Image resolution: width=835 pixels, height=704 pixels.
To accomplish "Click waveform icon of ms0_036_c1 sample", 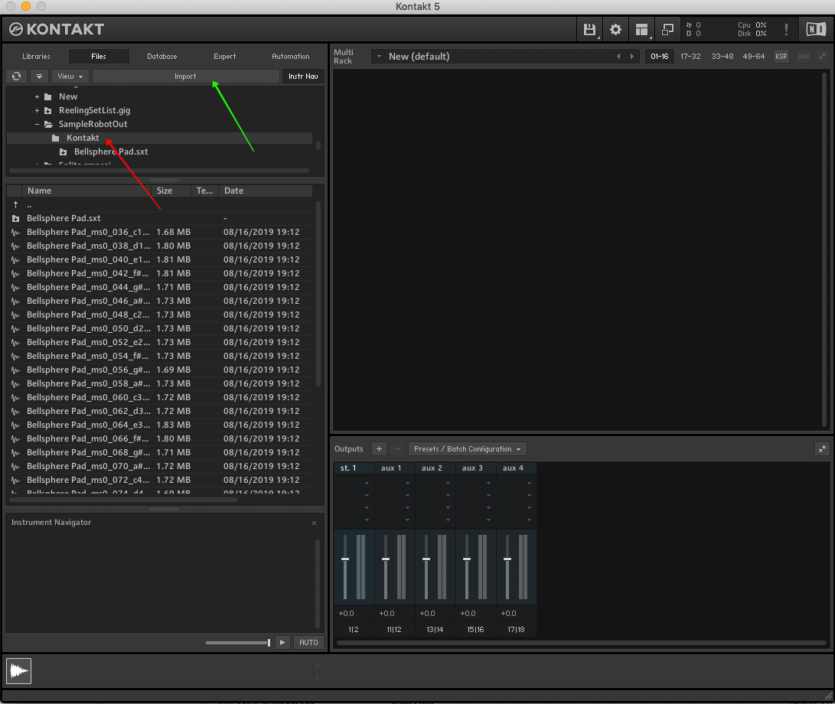I will 15,232.
